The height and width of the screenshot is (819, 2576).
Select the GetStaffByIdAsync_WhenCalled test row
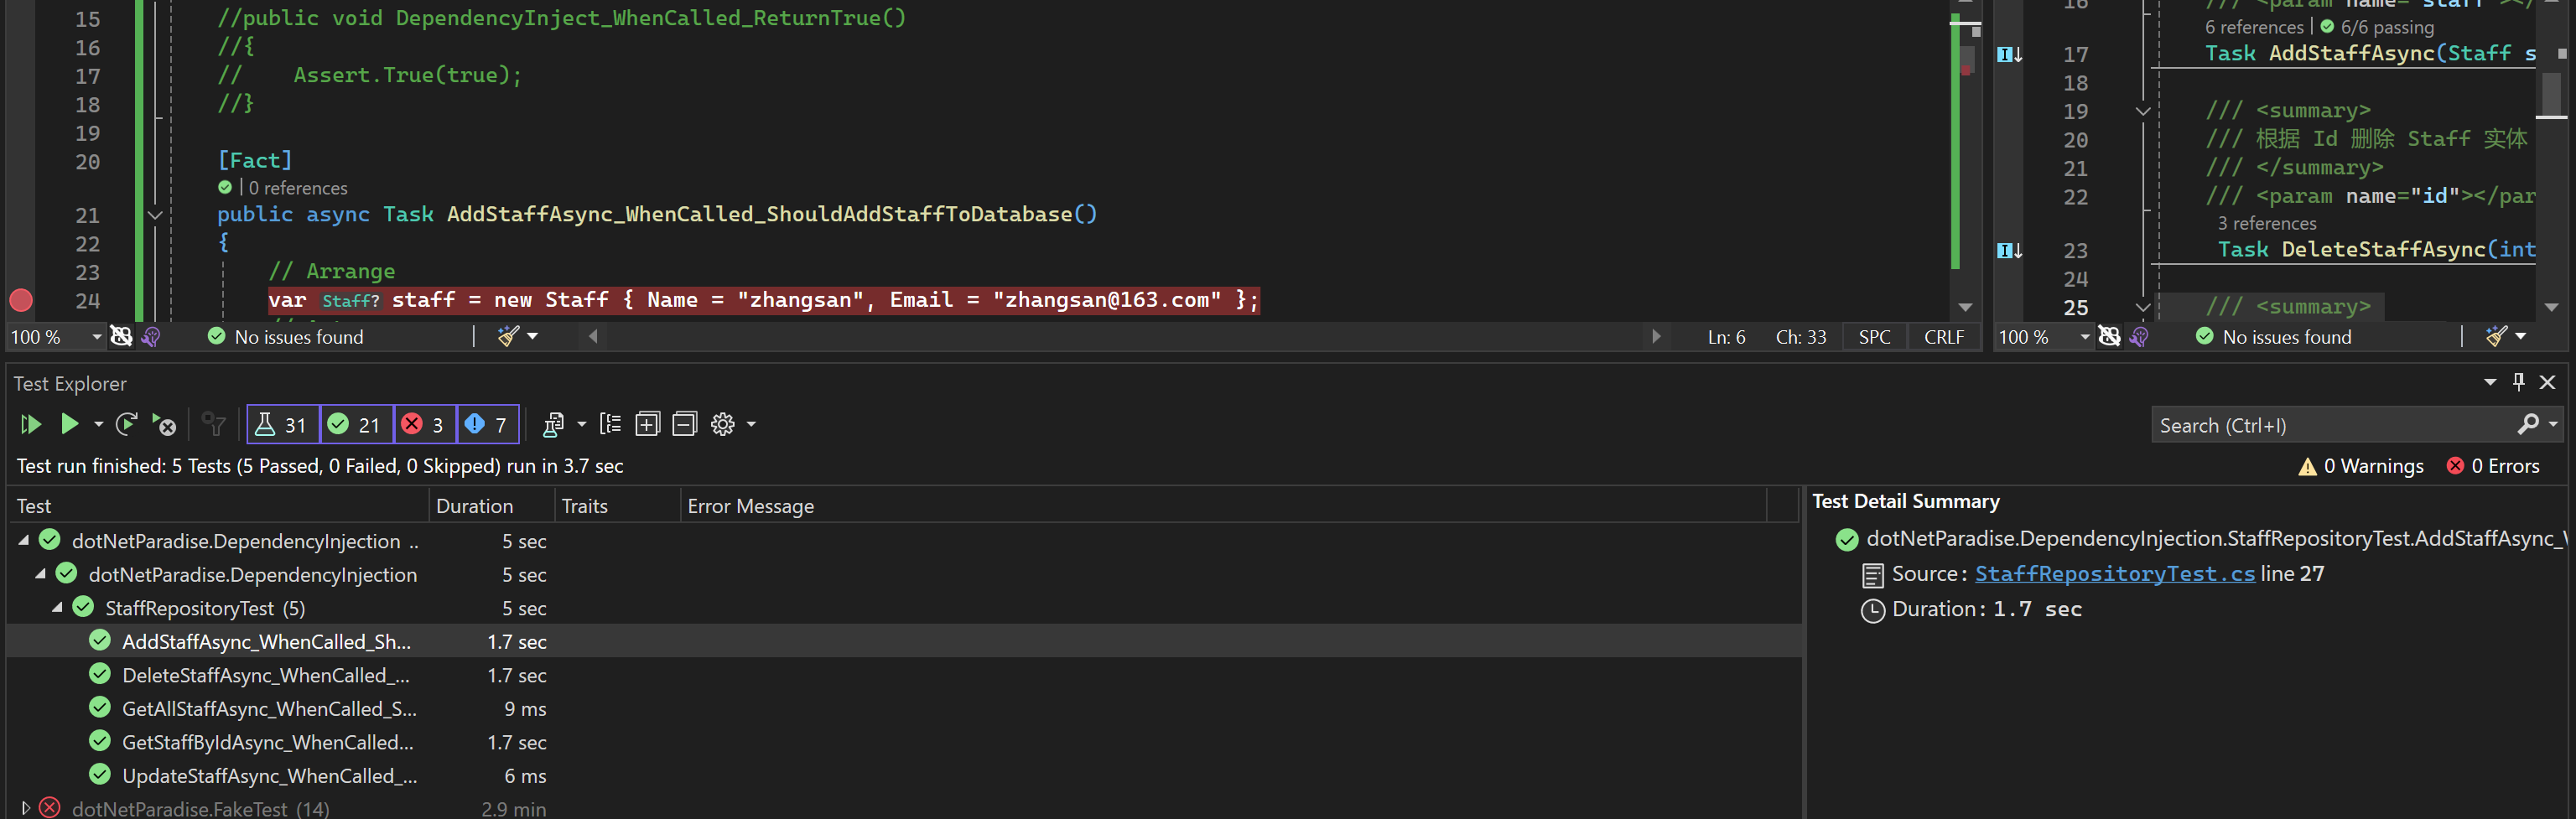pos(904,742)
